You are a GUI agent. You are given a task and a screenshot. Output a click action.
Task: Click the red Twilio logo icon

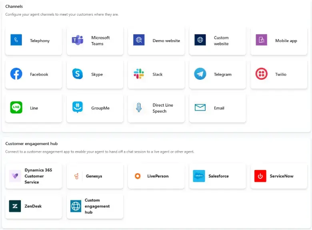pos(261,74)
